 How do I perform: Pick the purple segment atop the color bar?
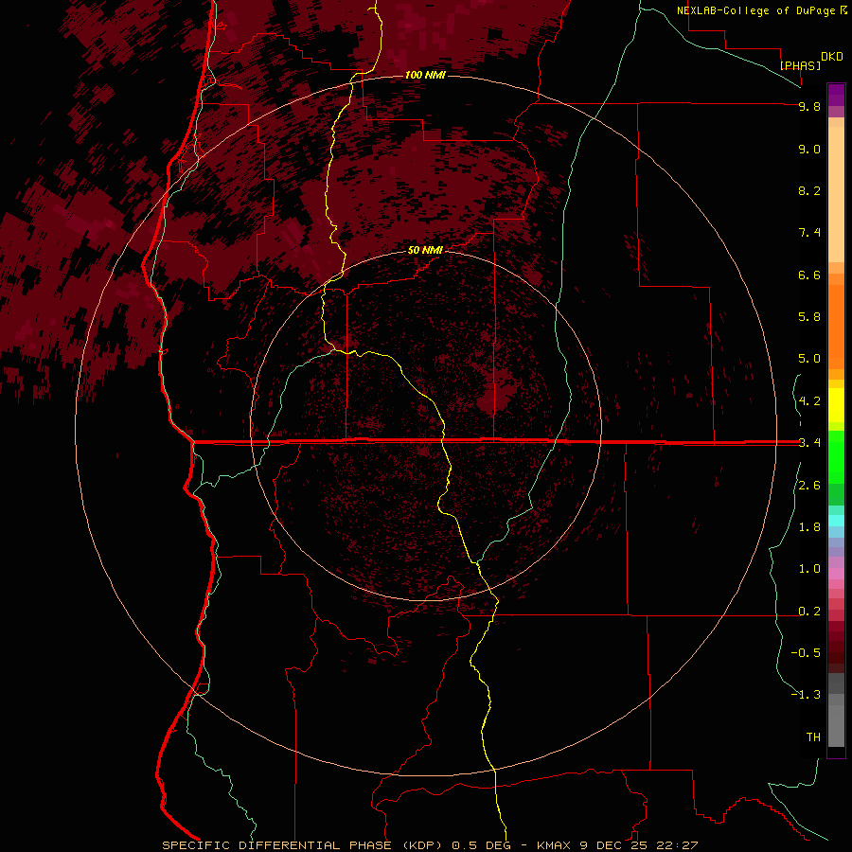(836, 95)
